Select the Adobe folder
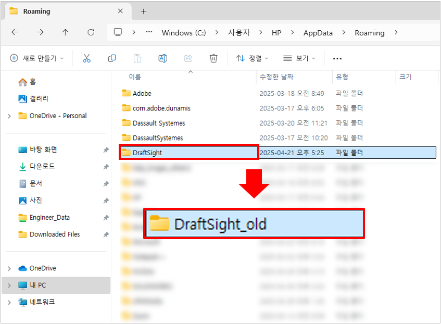The height and width of the screenshot is (324, 441). [137, 93]
